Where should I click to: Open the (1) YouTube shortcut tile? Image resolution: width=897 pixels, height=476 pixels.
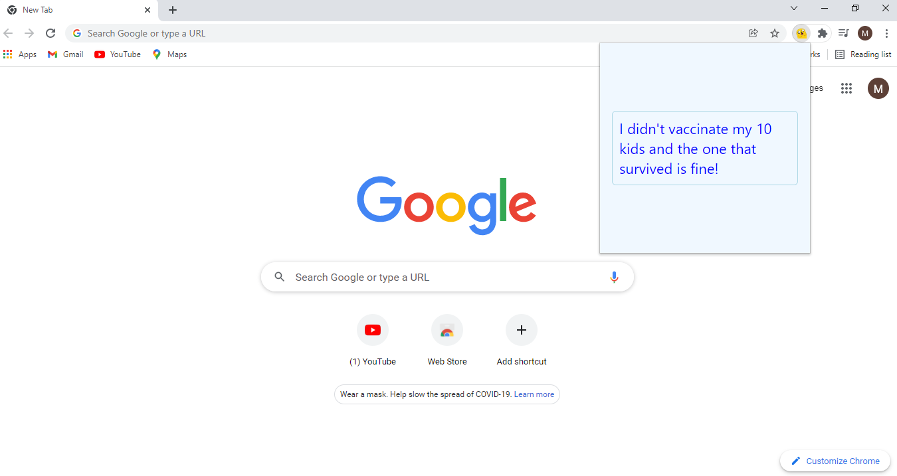373,341
